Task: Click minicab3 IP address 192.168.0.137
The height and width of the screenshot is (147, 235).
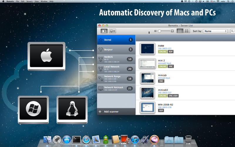Action: click(164, 93)
